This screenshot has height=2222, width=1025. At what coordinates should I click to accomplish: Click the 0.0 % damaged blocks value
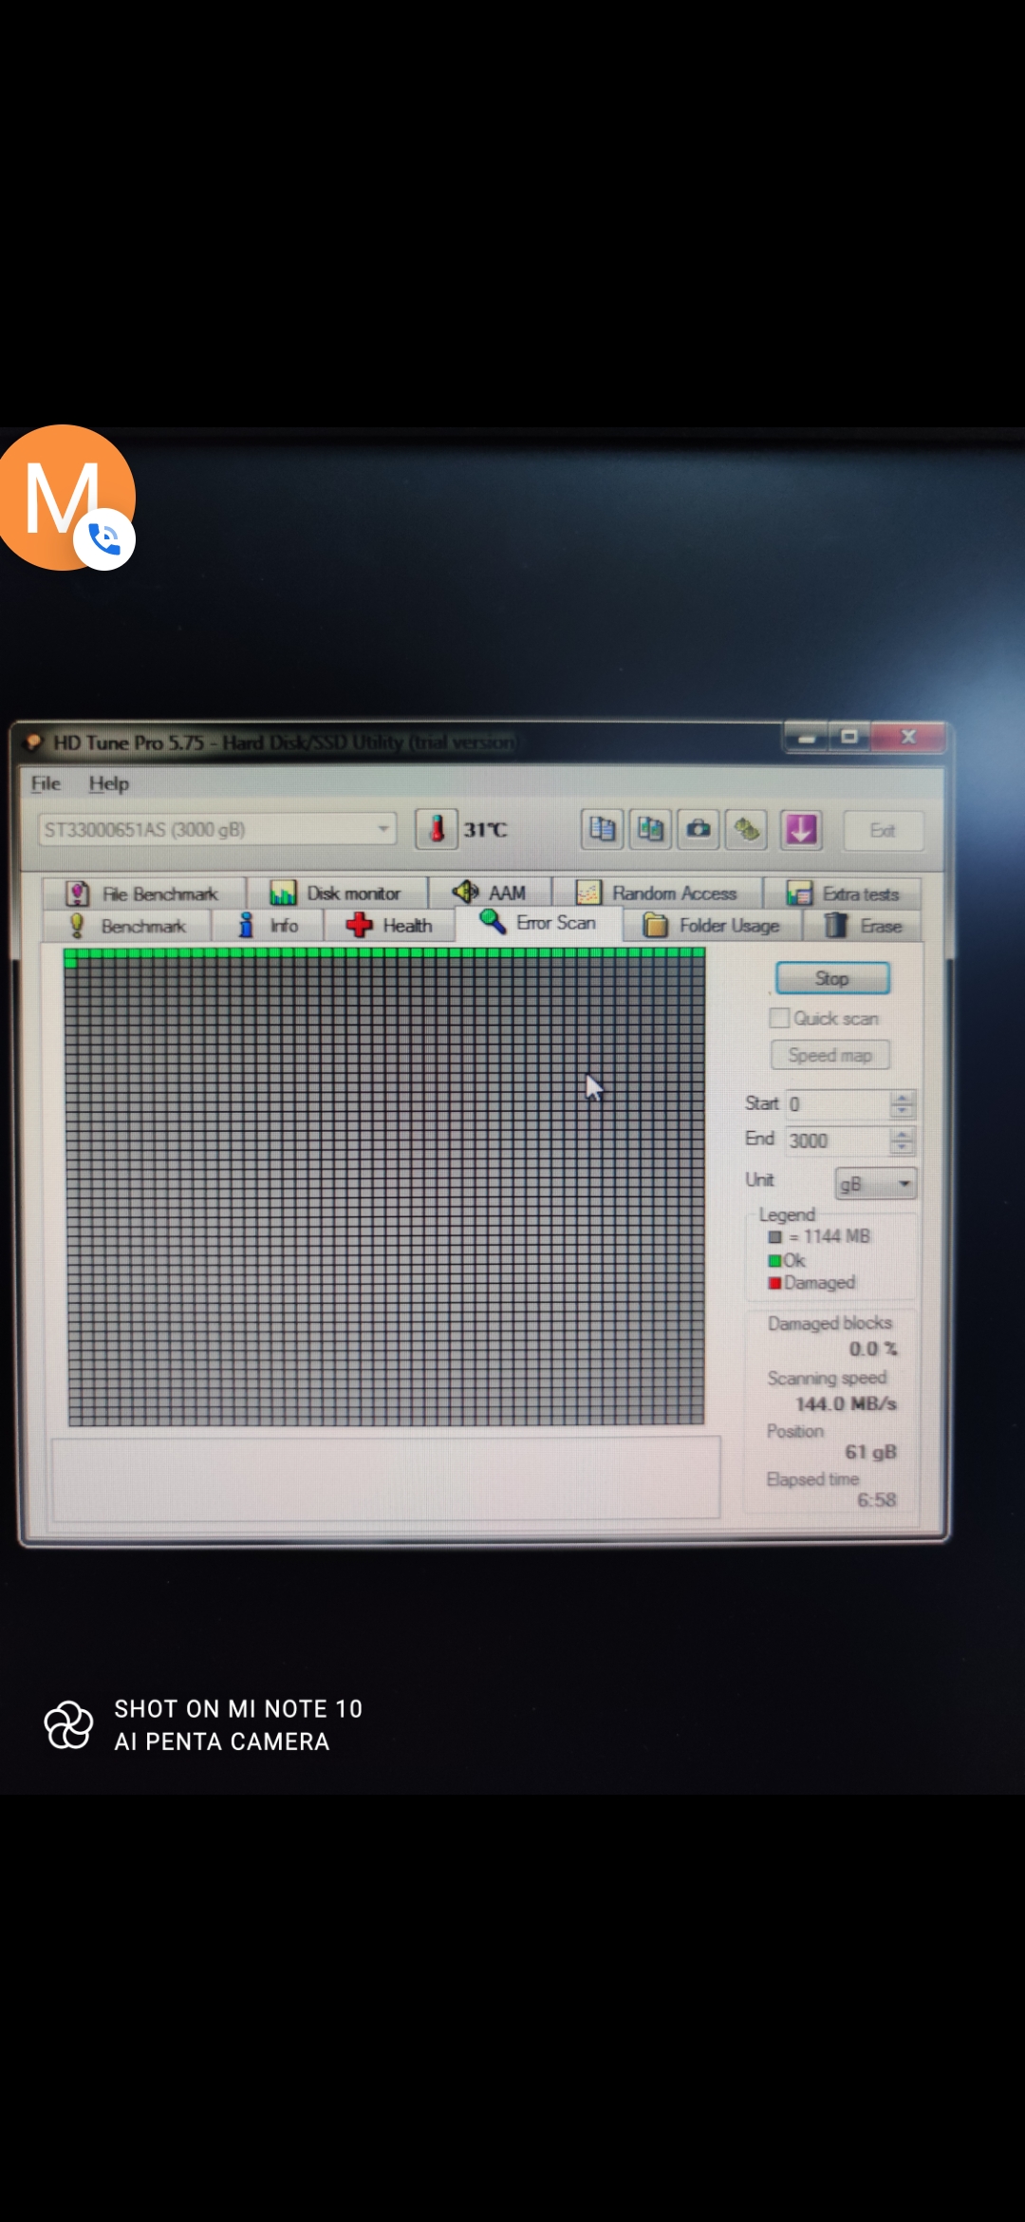[873, 1349]
